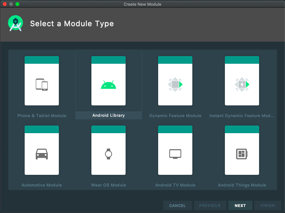Select the Android TV Module card
Screen dimensions: 285x213
tap(175, 150)
